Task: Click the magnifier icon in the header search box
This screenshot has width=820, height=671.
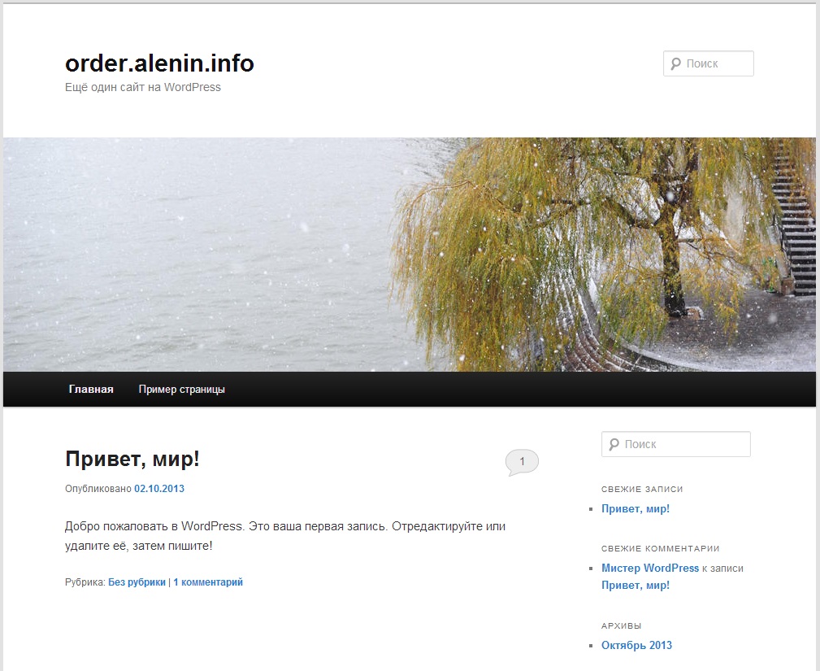Action: click(675, 63)
